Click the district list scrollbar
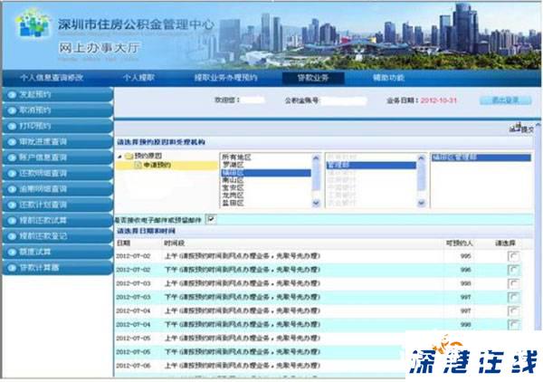Screen dimensions: 543x382 coord(316,181)
